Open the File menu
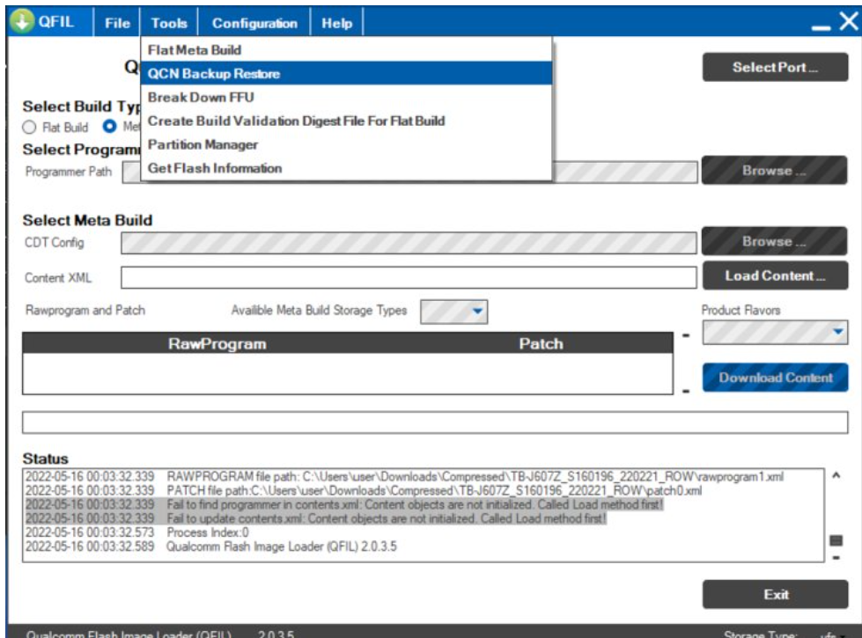Image resolution: width=862 pixels, height=638 pixels. (x=117, y=23)
